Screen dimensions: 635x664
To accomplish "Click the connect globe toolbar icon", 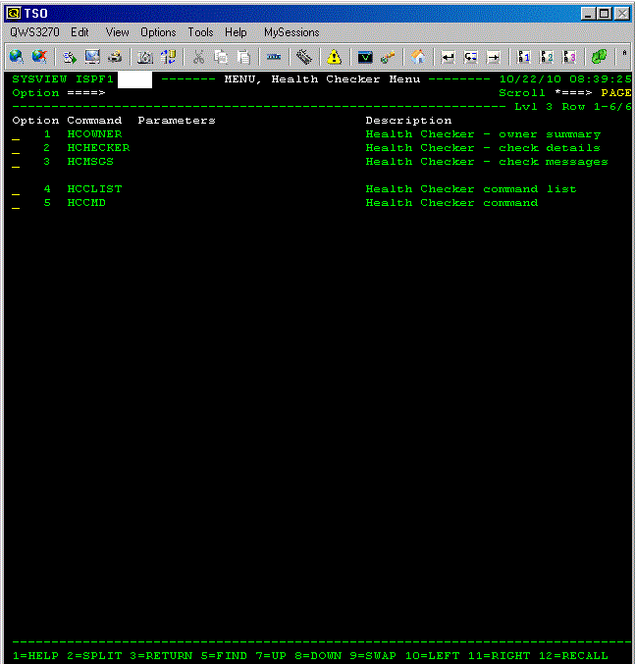I will [17, 57].
